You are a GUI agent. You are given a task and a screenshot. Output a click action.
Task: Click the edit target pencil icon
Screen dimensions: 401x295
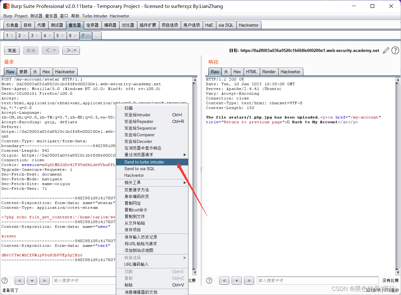tap(386, 50)
